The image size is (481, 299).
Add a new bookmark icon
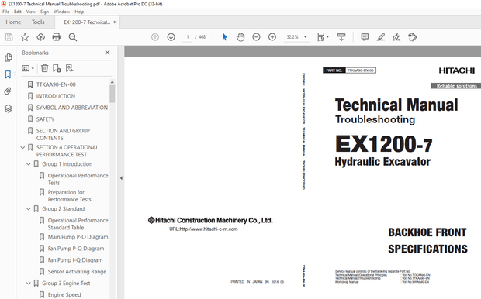coord(57,68)
